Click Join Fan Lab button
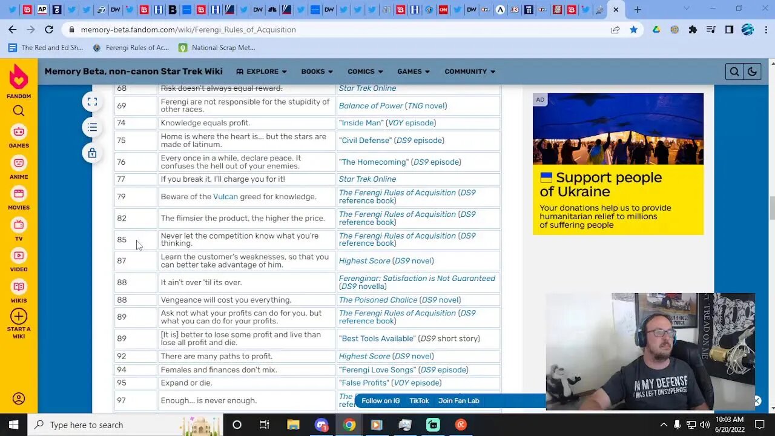 coord(458,401)
